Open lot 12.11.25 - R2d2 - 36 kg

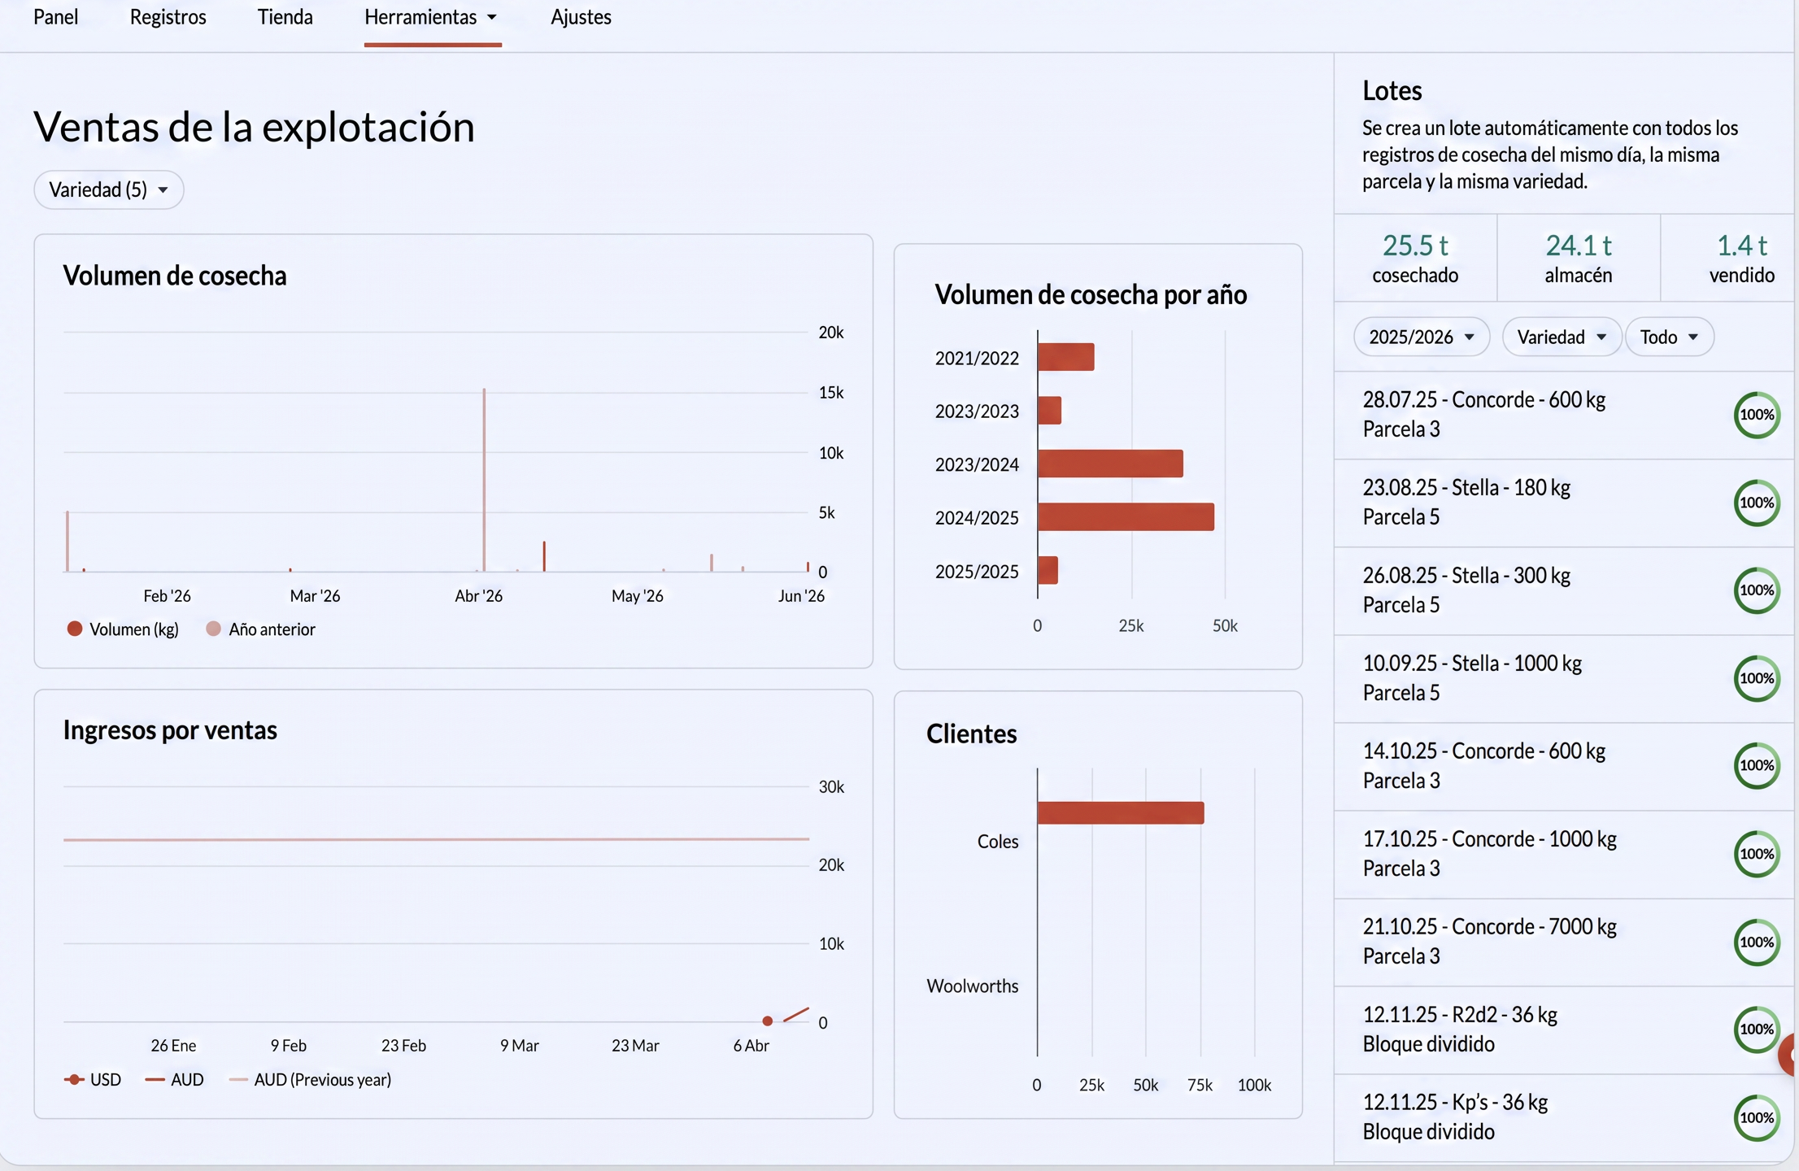(x=1565, y=1030)
